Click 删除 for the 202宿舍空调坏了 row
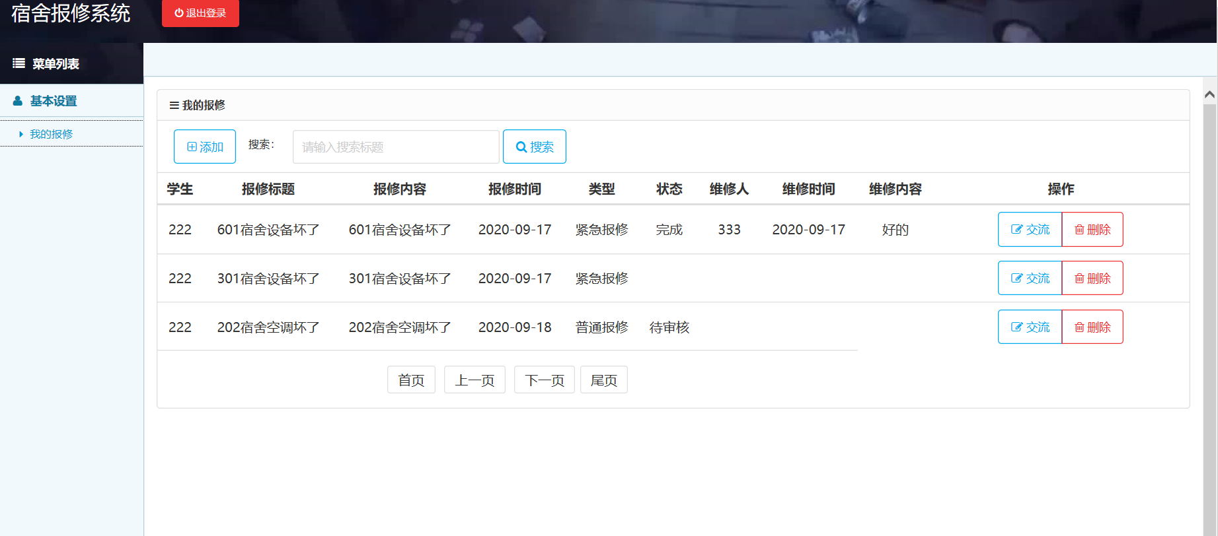Viewport: 1218px width, 536px height. pos(1092,327)
